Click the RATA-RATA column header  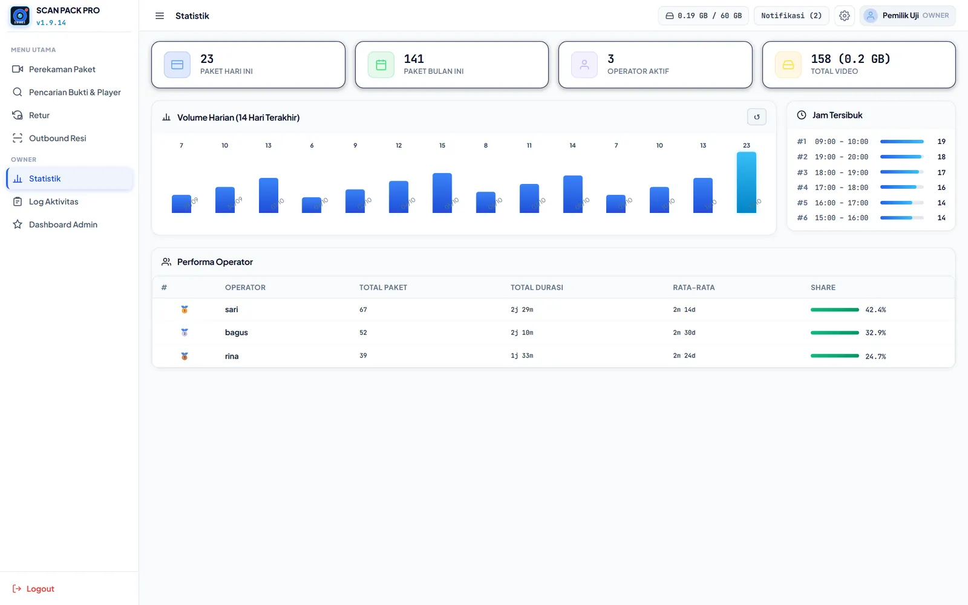694,287
